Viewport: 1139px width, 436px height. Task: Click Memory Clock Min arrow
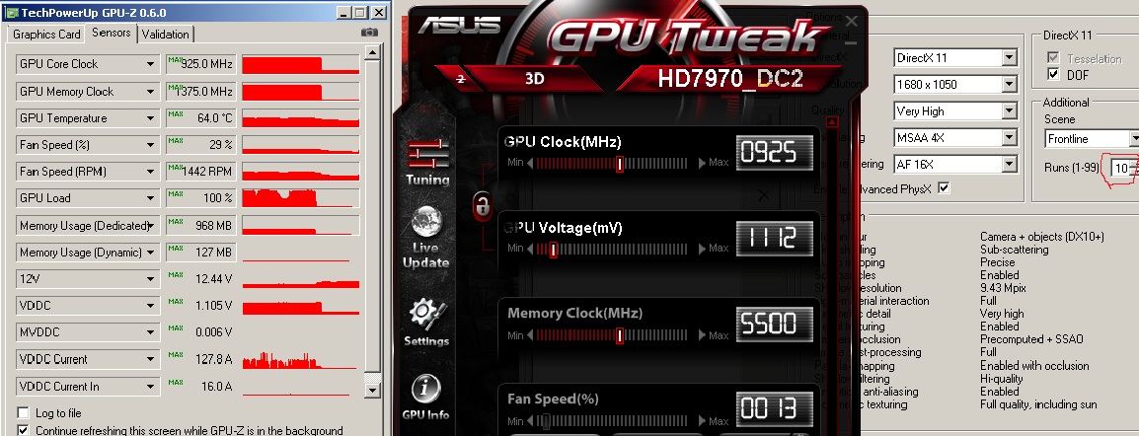pyautogui.click(x=530, y=335)
